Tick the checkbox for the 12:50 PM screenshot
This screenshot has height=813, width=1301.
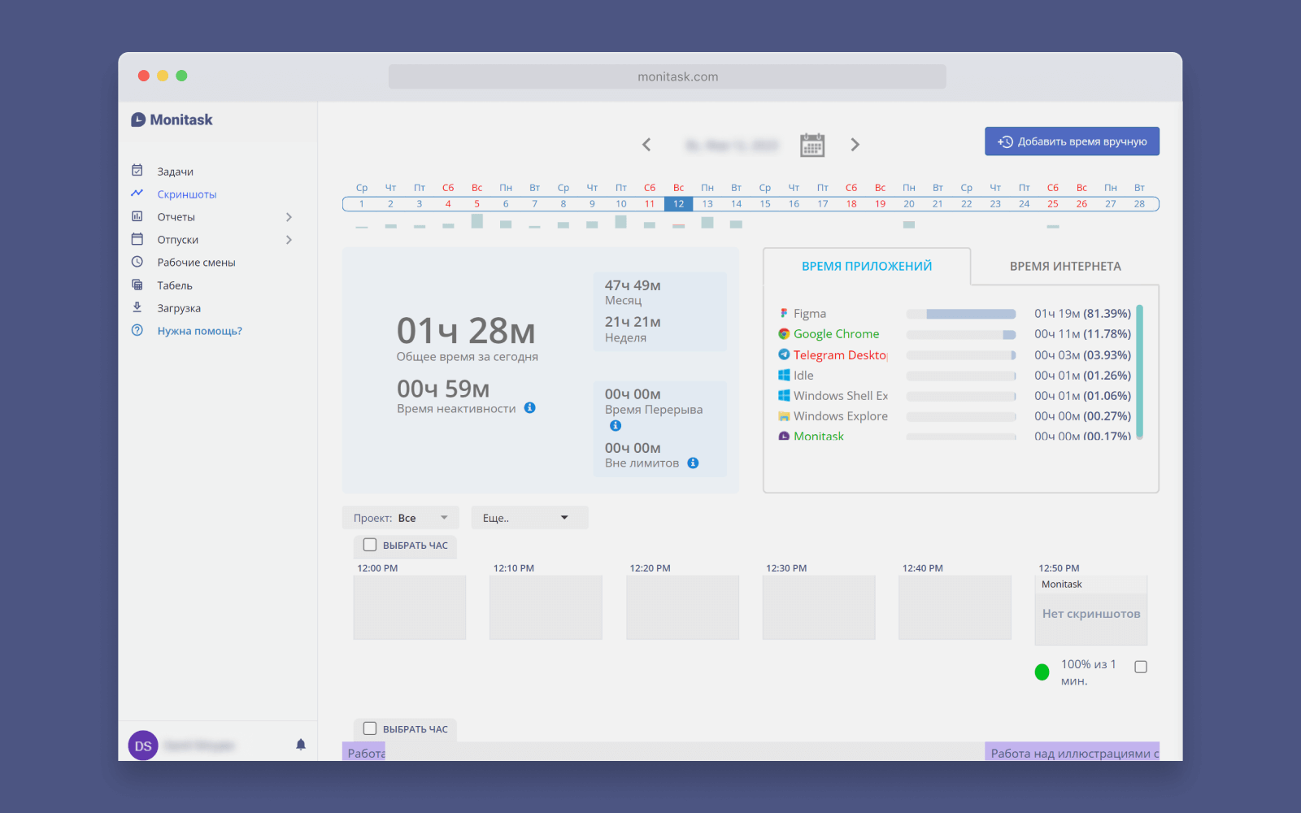coord(1141,667)
